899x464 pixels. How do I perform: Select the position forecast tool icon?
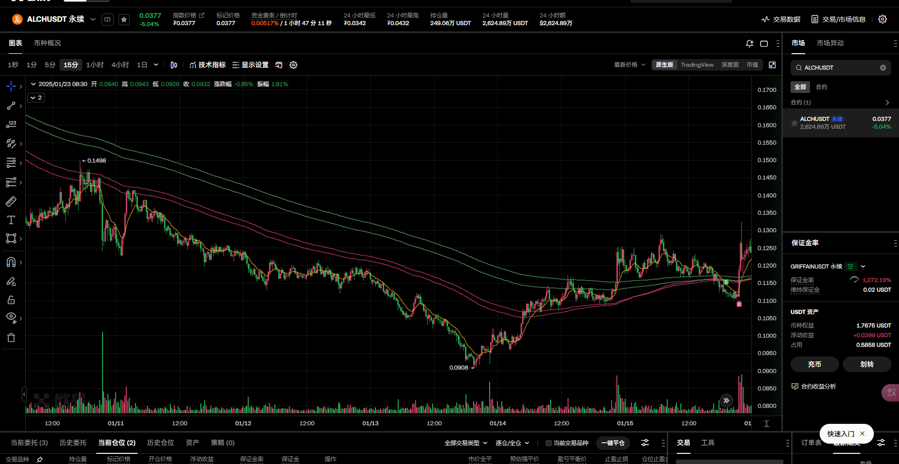[11, 182]
